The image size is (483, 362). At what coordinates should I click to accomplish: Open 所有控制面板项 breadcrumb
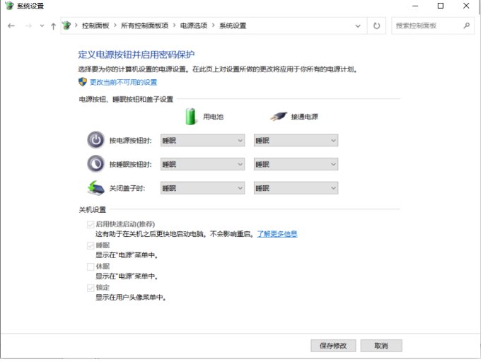pyautogui.click(x=144, y=25)
